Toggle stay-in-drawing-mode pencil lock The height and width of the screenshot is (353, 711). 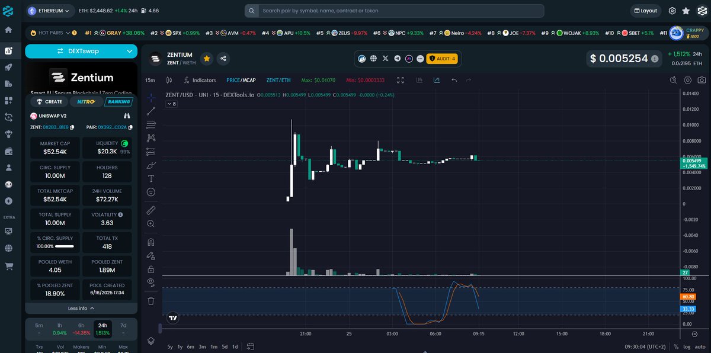(151, 255)
